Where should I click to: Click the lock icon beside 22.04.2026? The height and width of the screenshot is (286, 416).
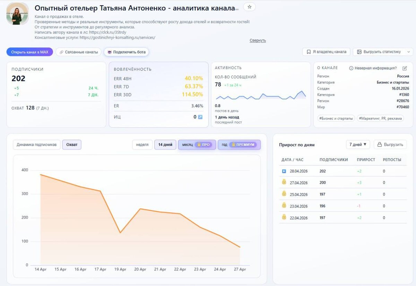point(284,217)
